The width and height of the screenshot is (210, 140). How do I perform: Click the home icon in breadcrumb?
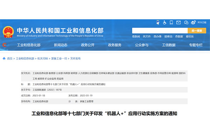(4, 58)
